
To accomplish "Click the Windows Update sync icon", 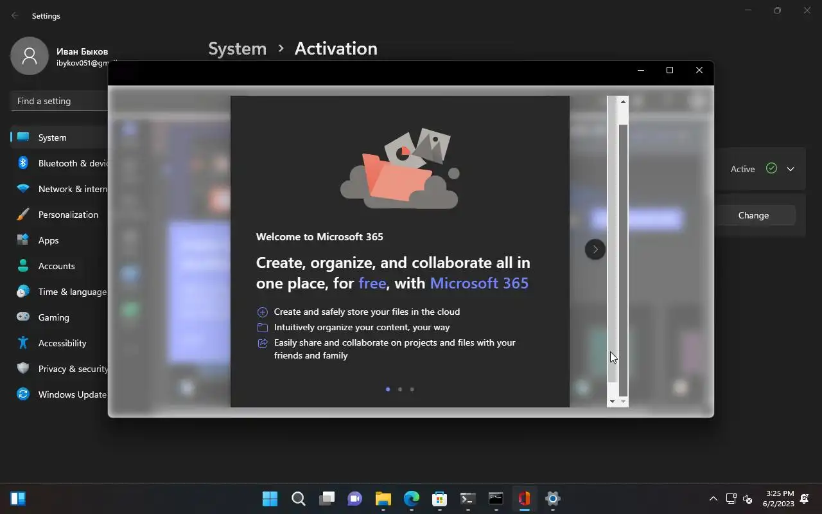I will (x=23, y=394).
